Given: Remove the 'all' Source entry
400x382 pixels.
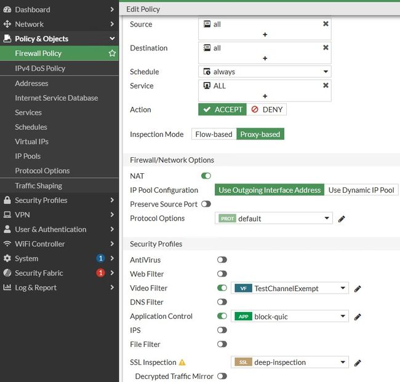Looking at the screenshot, I should pyautogui.click(x=326, y=24).
